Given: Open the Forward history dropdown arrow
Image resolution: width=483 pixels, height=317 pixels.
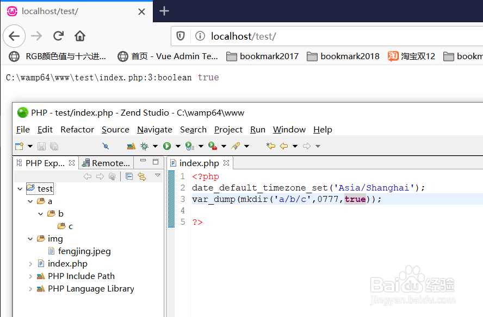Looking at the screenshot, I should click(x=318, y=146).
